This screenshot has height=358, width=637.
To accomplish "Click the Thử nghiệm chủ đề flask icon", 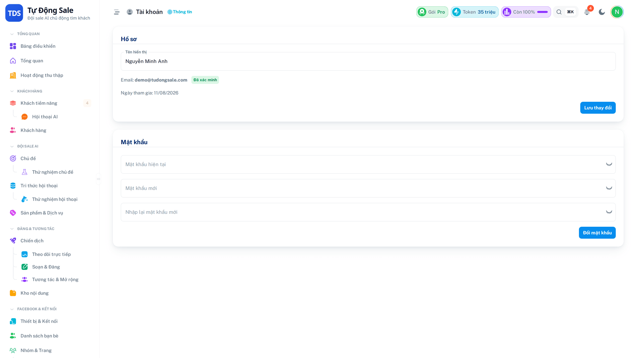I will click(x=25, y=172).
